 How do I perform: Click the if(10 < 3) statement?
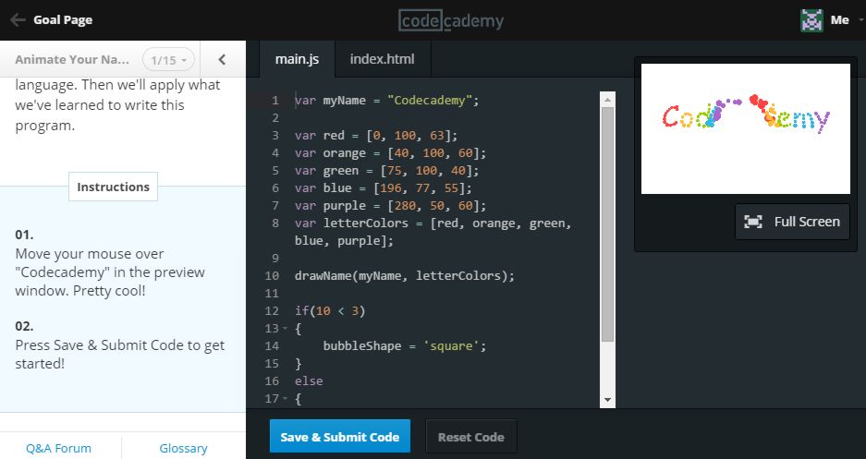[x=330, y=311]
